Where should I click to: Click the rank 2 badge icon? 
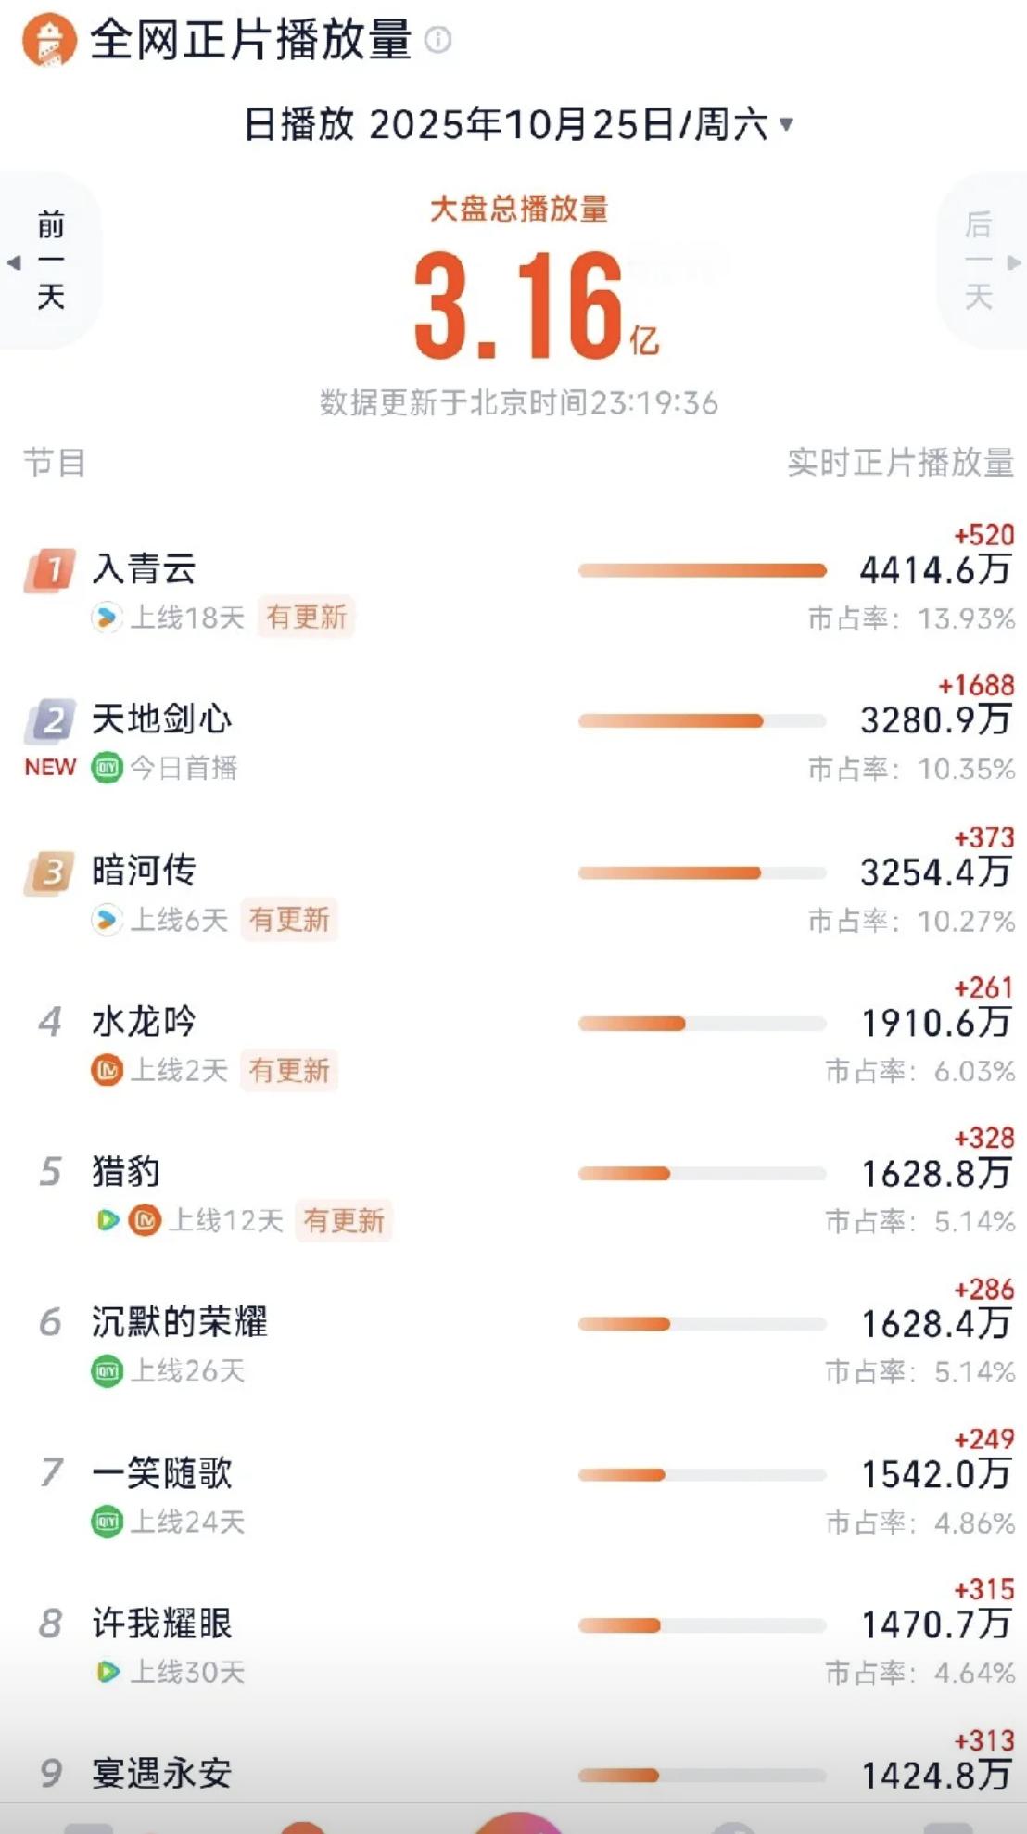click(x=50, y=720)
